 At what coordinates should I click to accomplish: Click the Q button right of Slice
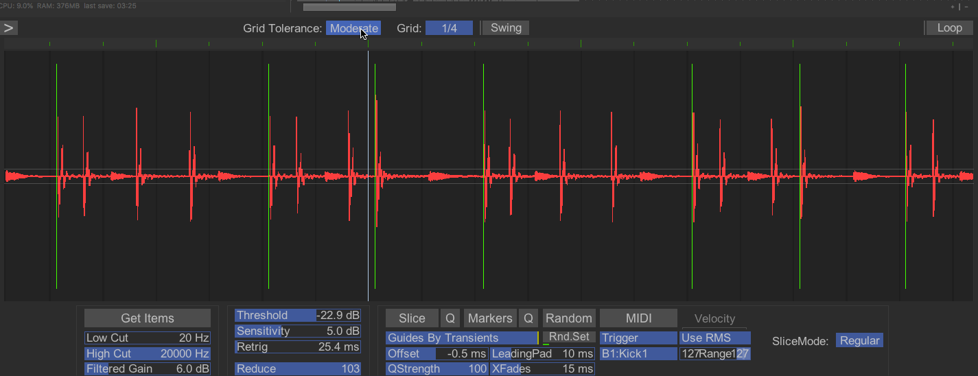point(450,318)
